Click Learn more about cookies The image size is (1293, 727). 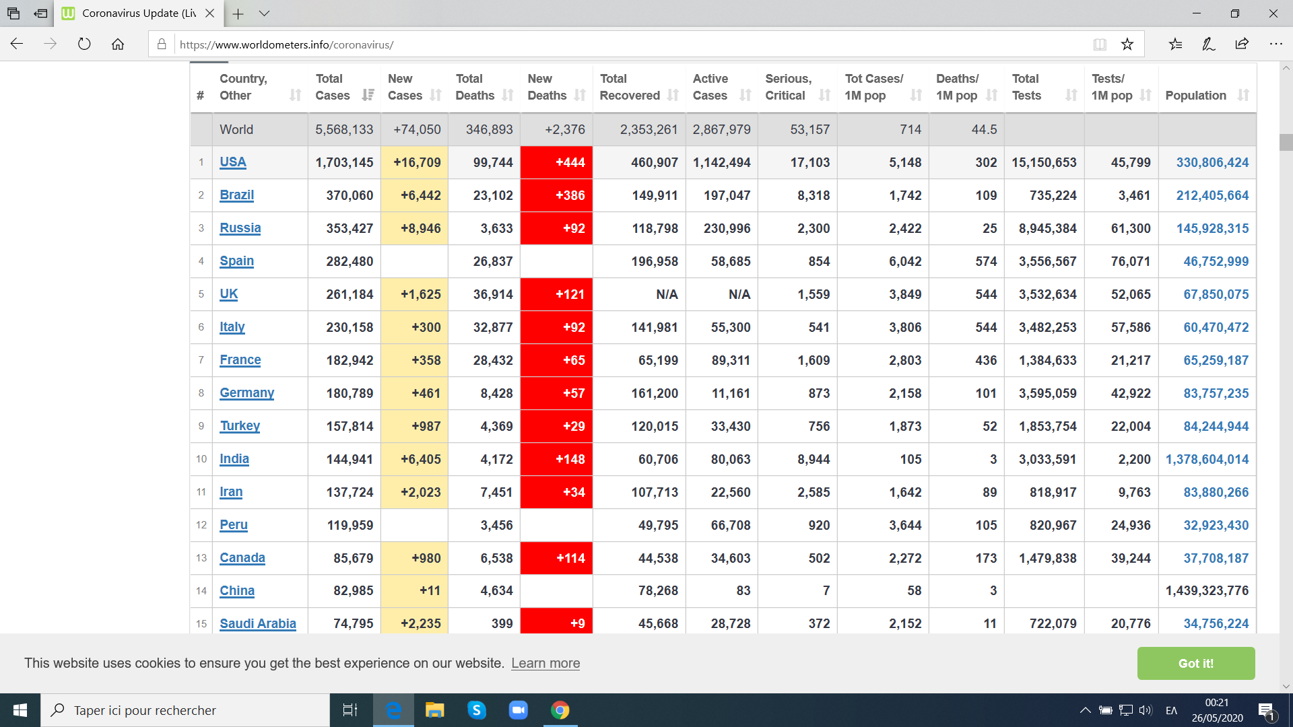point(545,663)
